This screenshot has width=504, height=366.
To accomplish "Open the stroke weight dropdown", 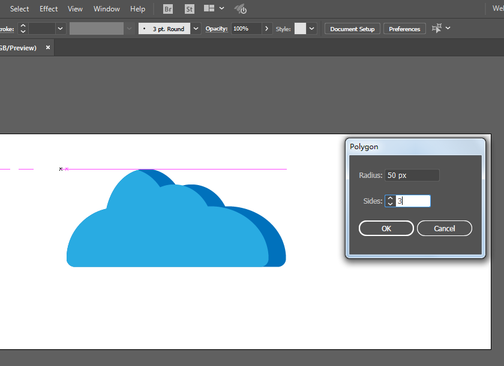I will tap(60, 29).
